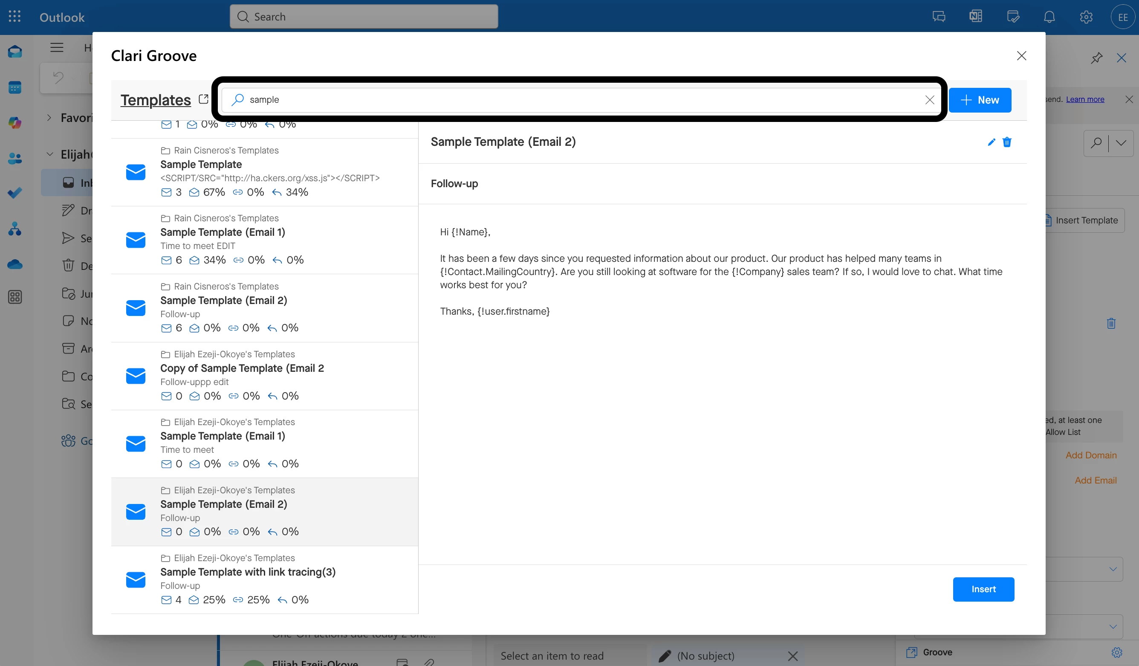Open Templates in external window icon
The width and height of the screenshot is (1139, 666).
203,99
